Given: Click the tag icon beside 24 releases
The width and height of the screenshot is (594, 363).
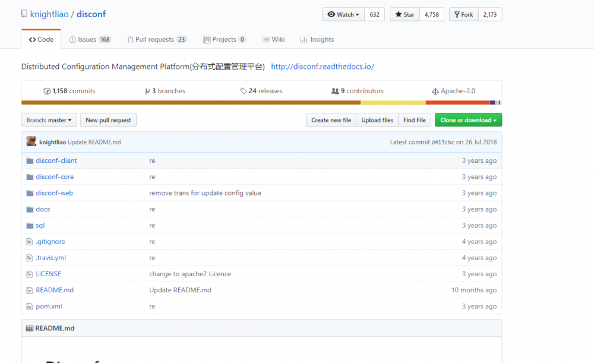Looking at the screenshot, I should point(244,91).
